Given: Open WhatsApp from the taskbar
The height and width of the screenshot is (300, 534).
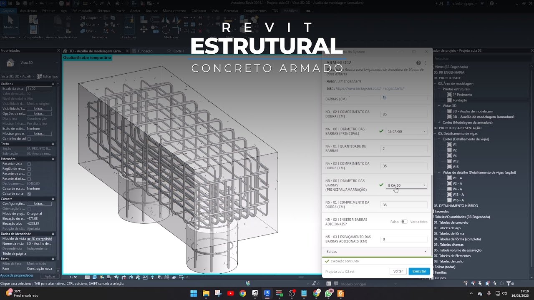Looking at the screenshot, I should click(x=328, y=293).
